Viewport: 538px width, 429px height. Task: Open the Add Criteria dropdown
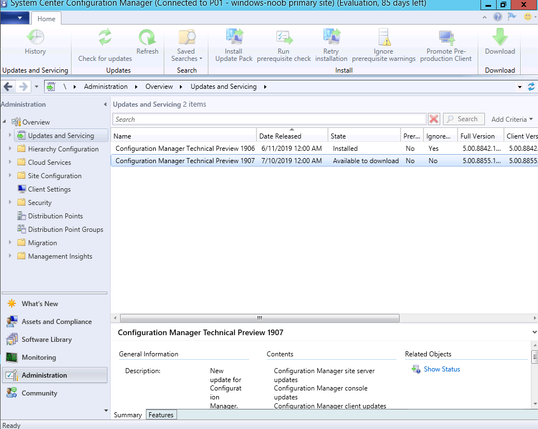pyautogui.click(x=512, y=119)
